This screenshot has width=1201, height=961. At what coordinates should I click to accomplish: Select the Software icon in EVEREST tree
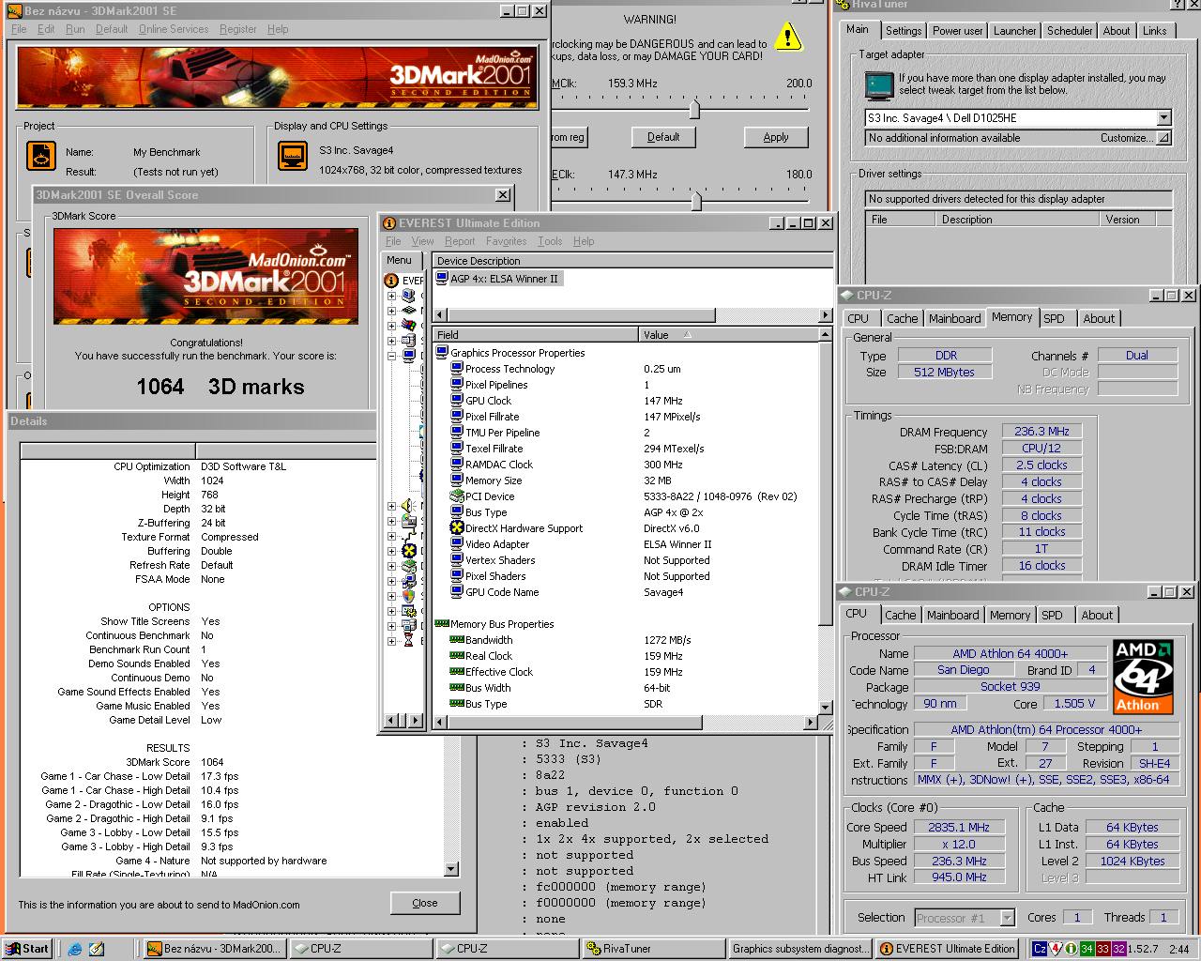[x=409, y=581]
